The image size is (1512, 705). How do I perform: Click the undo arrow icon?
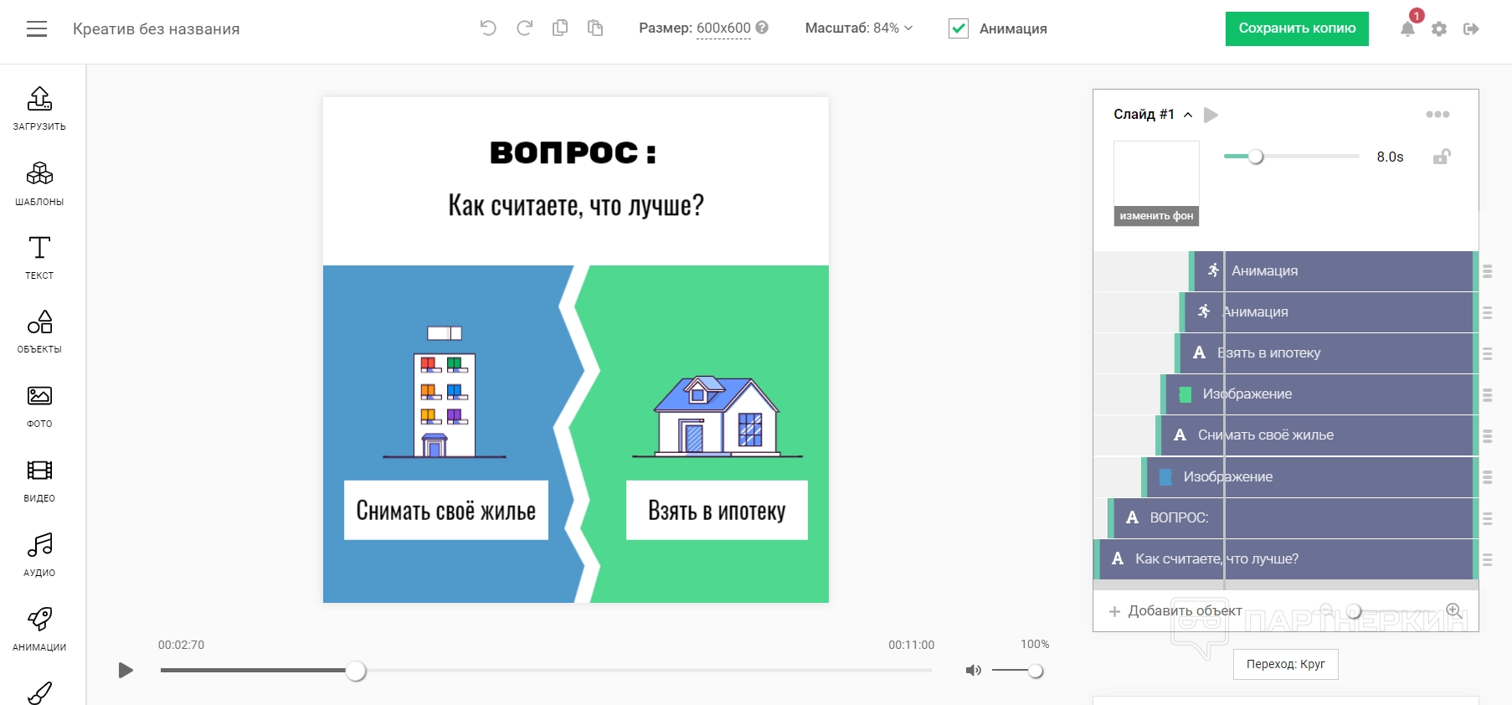pos(488,28)
